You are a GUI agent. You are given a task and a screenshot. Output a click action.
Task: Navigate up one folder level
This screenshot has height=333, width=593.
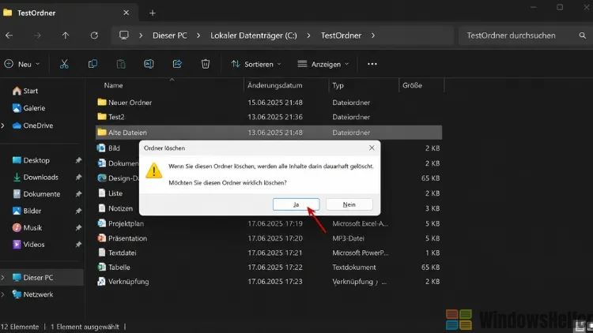pos(66,36)
